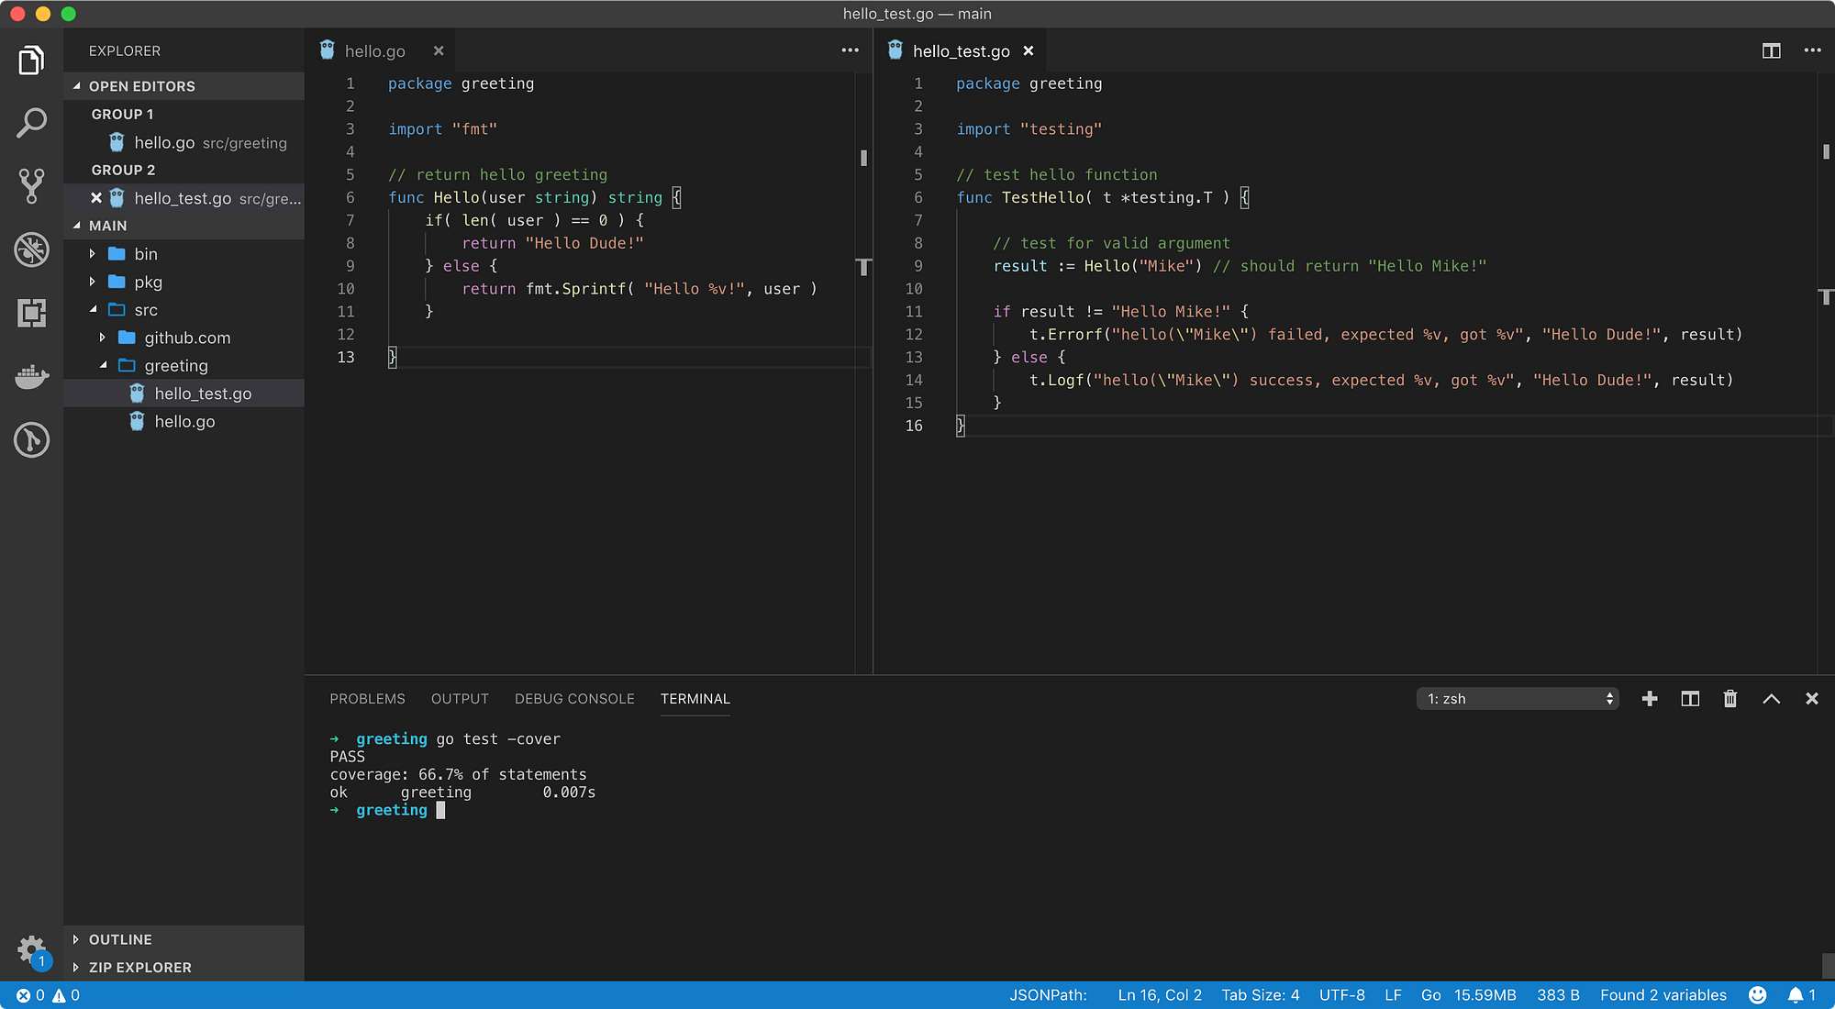Image resolution: width=1835 pixels, height=1009 pixels.
Task: Split the editor with the top-right icon
Action: click(1770, 50)
